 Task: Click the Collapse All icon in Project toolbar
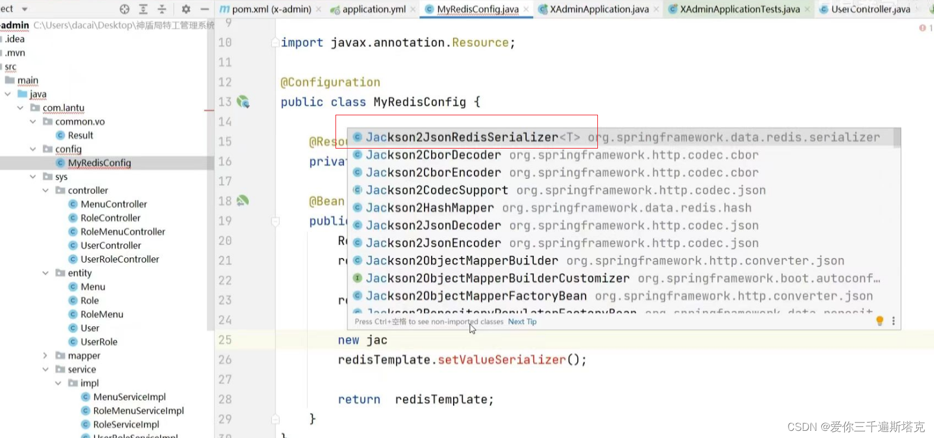coord(162,9)
